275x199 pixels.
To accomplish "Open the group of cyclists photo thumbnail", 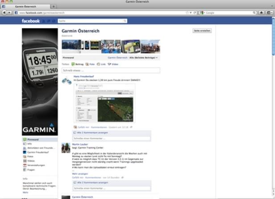I will coord(111,46).
